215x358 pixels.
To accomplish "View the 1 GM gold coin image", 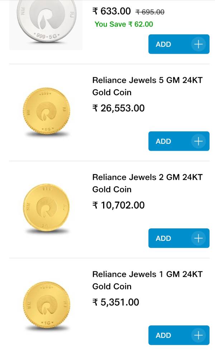I will coord(47,306).
